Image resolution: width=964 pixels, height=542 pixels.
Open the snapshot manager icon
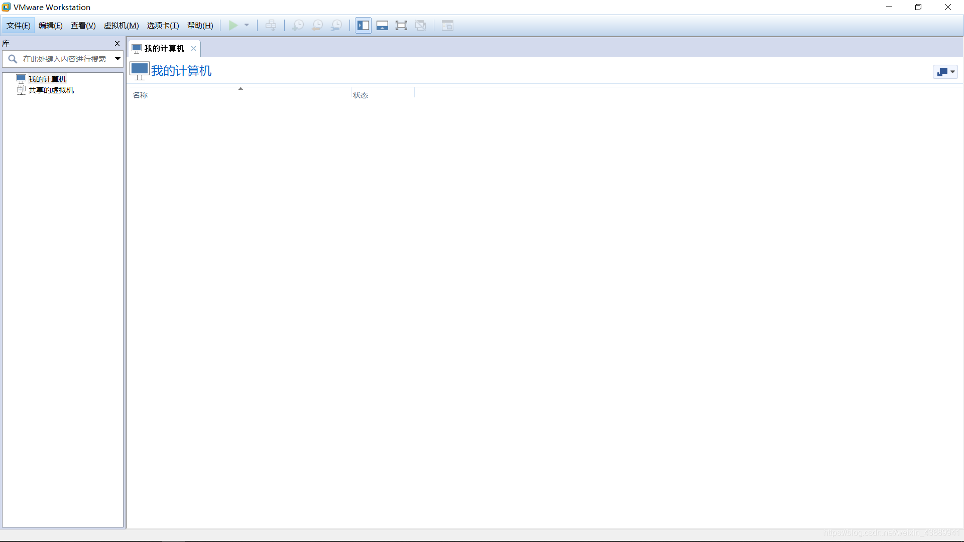tap(336, 26)
